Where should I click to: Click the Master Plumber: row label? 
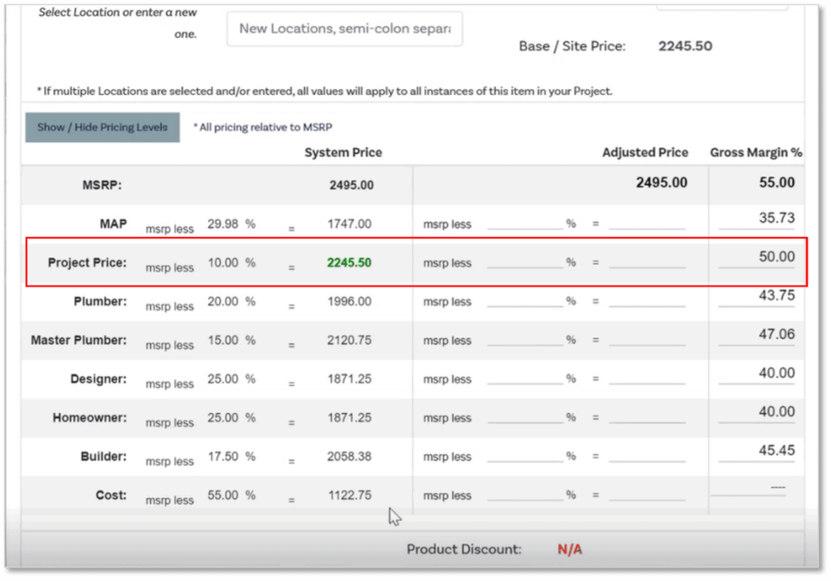click(x=79, y=340)
